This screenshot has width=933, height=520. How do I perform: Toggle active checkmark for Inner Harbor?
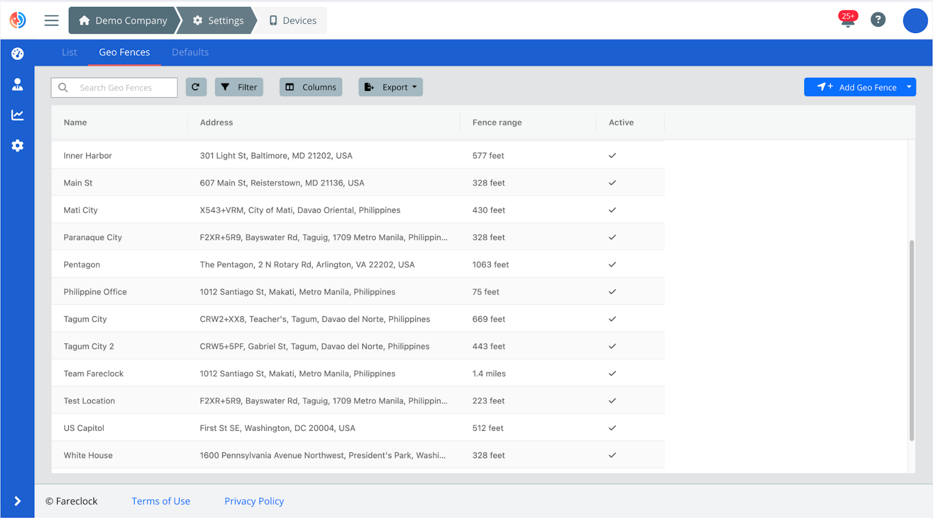[612, 156]
